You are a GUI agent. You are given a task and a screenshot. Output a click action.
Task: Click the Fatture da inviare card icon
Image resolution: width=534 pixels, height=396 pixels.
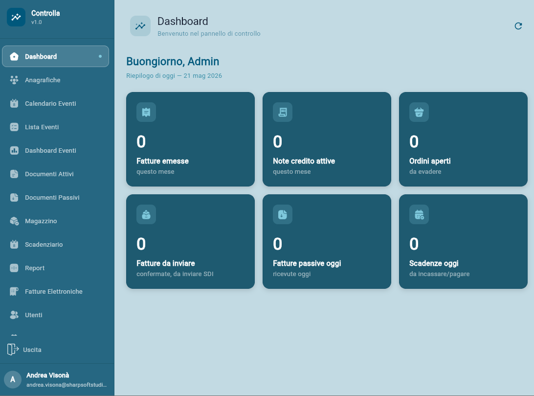(x=146, y=214)
